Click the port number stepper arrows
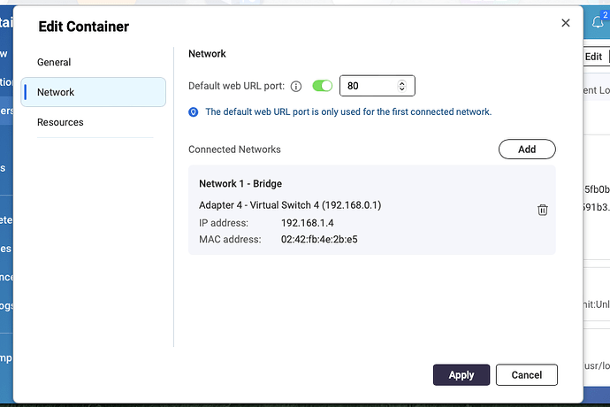Viewport: 610px width, 407px height. point(402,87)
